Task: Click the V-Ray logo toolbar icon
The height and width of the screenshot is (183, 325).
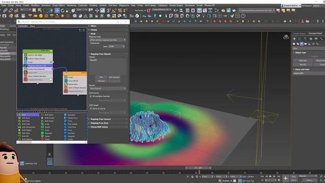Action: click(x=137, y=16)
